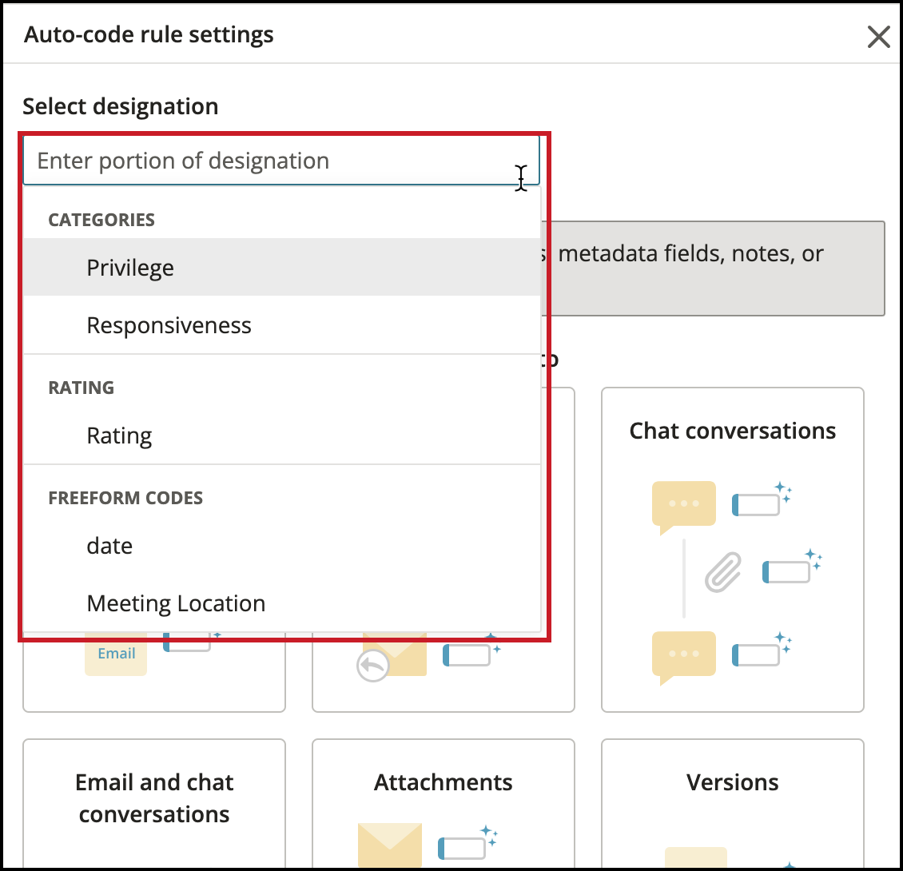Click sparkle tag beside bottom chat bubble

(x=762, y=649)
